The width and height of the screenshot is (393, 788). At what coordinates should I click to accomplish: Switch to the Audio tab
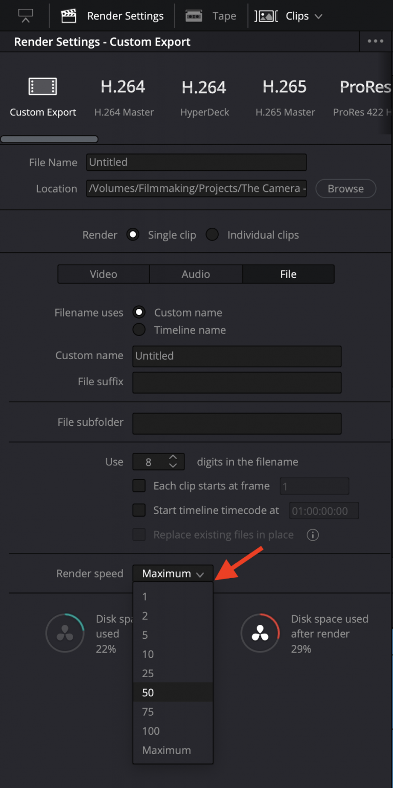195,274
